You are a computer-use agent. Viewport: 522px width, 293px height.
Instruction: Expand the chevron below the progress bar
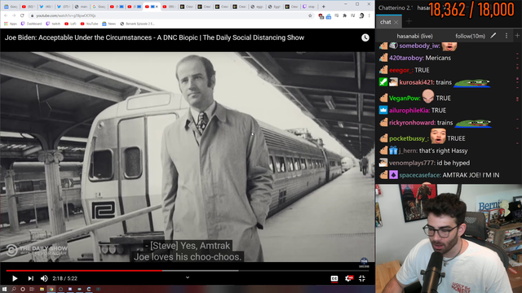click(x=188, y=278)
